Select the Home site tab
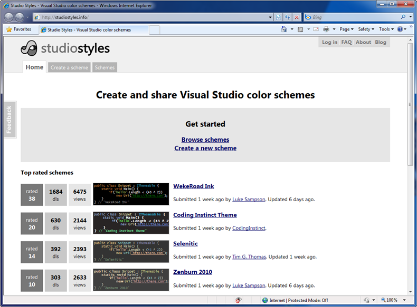The height and width of the screenshot is (307, 417). (x=34, y=67)
